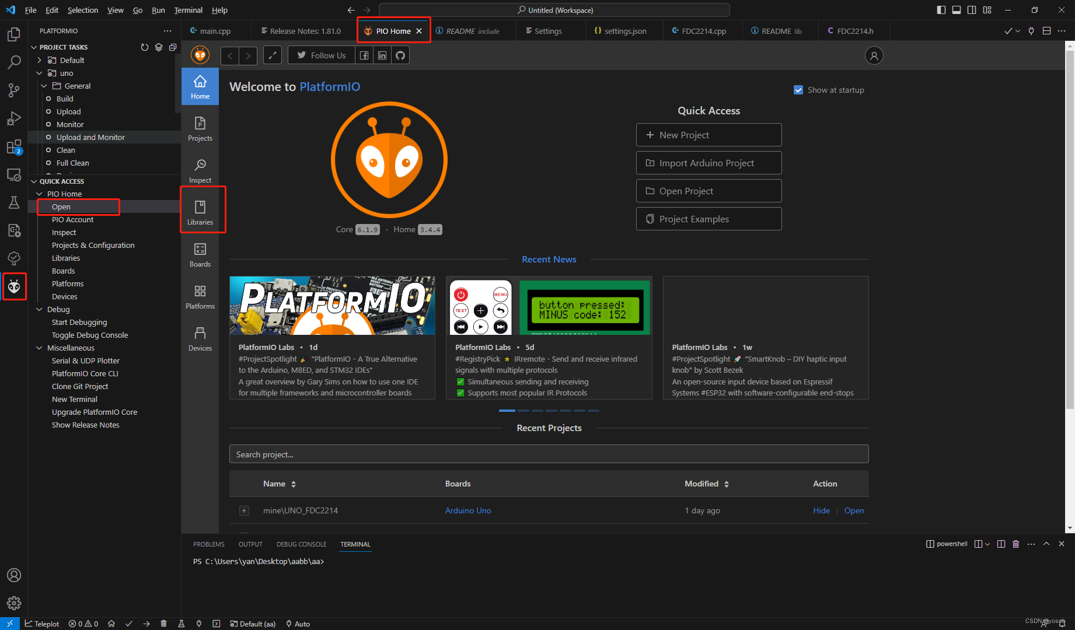Click the Open Project button
Screen dimensions: 1075x630
[x=708, y=191]
